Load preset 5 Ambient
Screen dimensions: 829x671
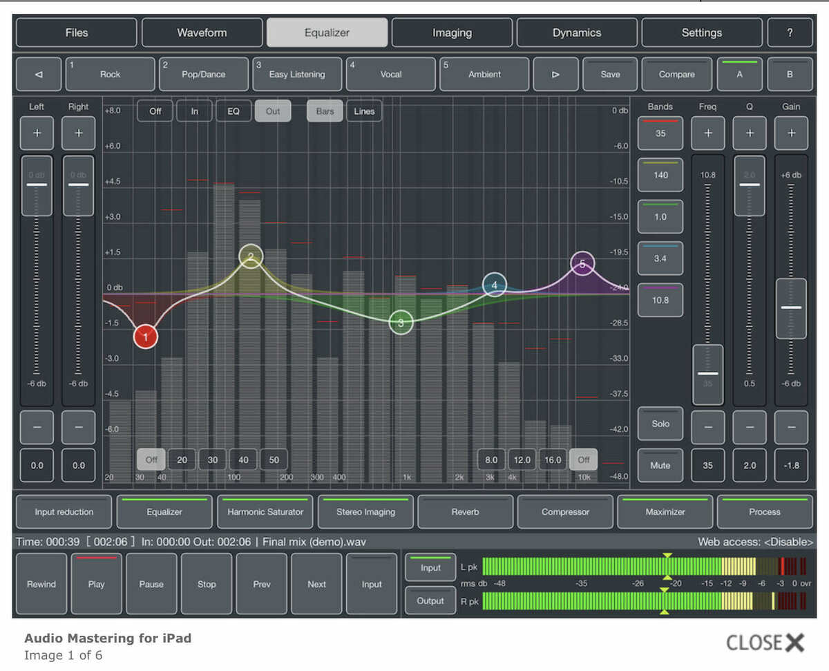484,74
